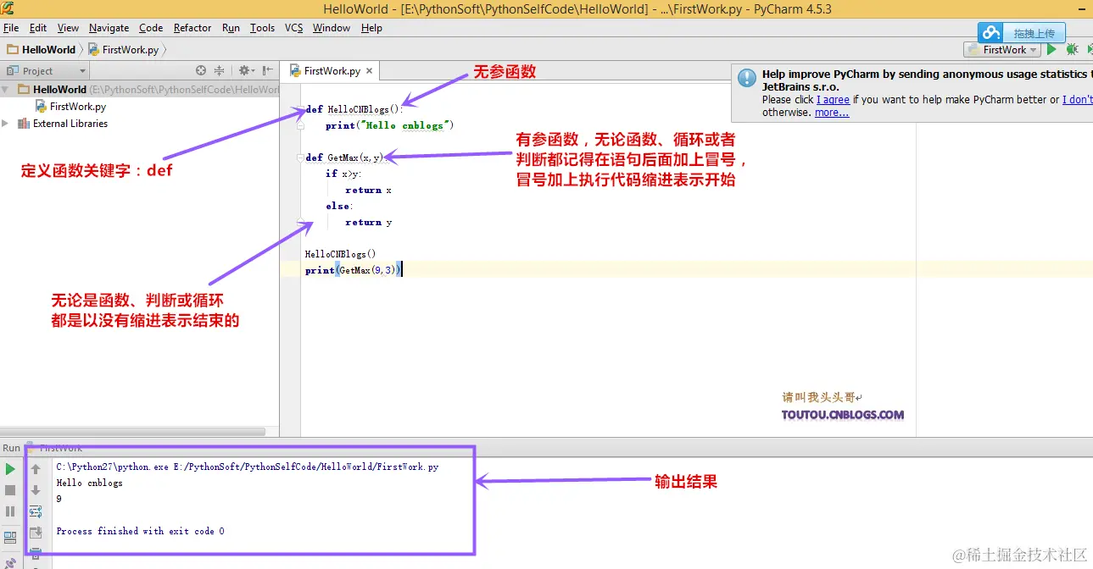Click the Rerun program icon in Run panel

10,468
